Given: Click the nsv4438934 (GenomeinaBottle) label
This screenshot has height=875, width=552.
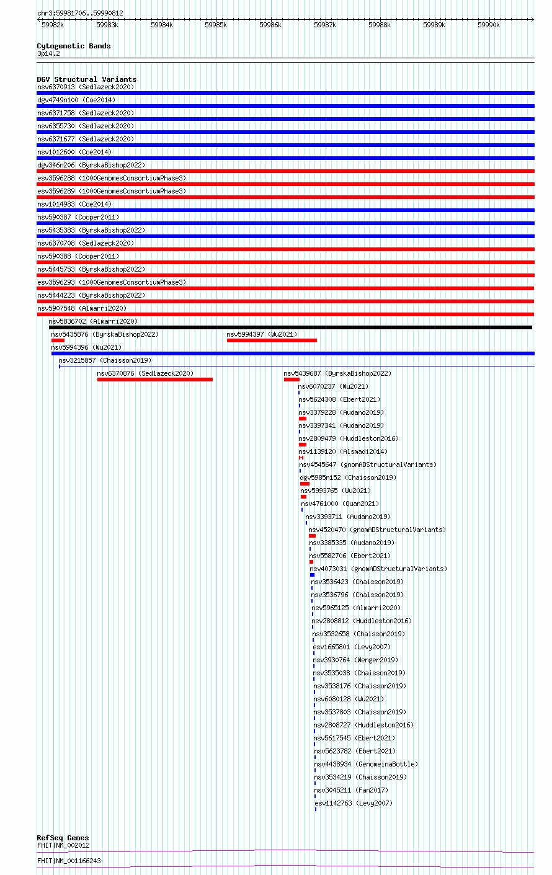Looking at the screenshot, I should (x=367, y=764).
